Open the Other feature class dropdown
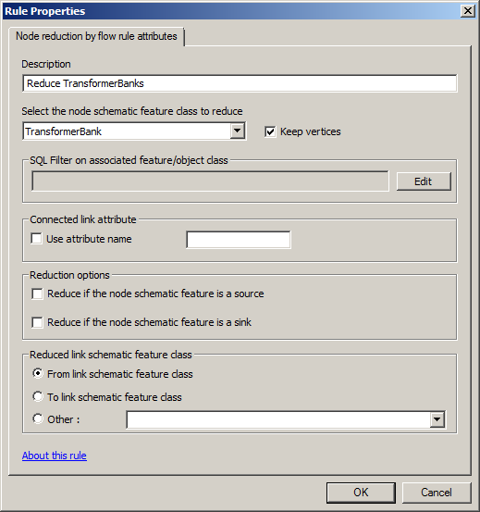Image resolution: width=480 pixels, height=512 pixels. (437, 419)
